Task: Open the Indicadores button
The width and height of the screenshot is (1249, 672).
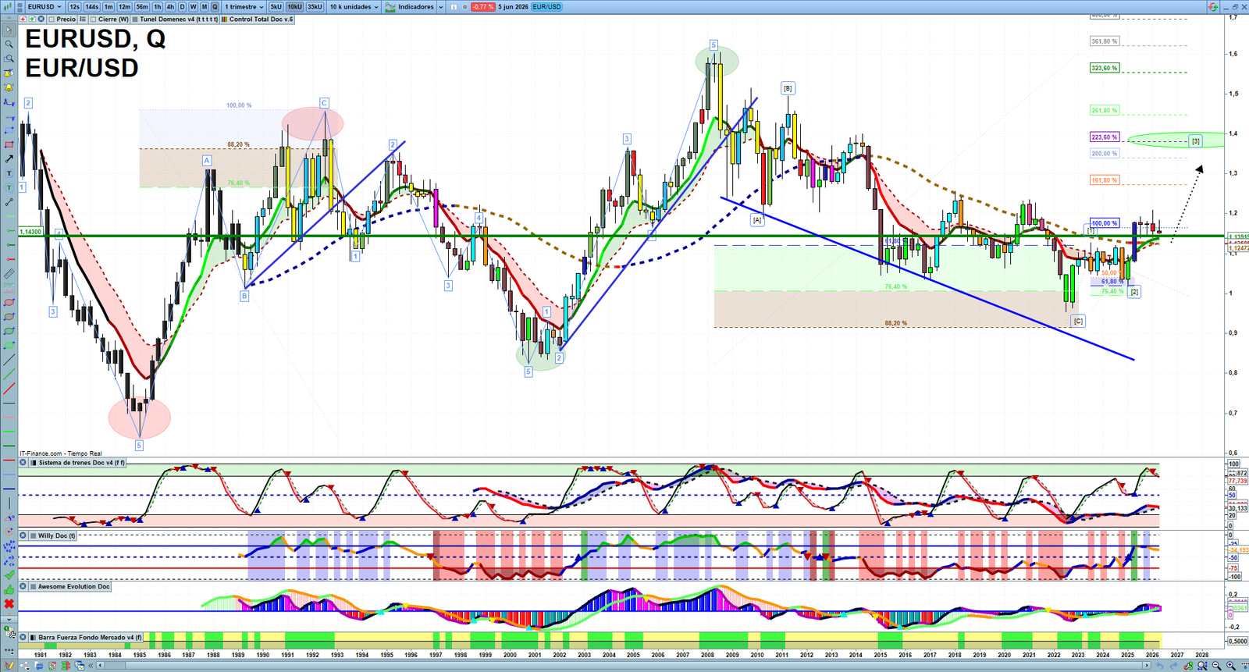Action: [x=409, y=6]
